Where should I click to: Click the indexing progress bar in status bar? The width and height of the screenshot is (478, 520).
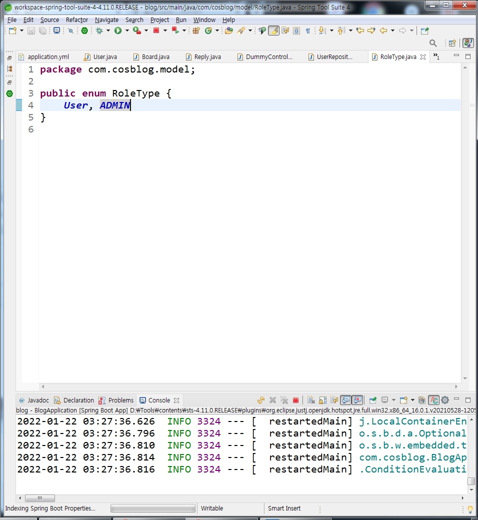point(153,508)
